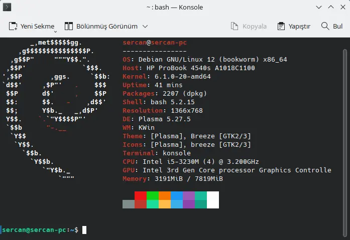Click the Kernel value '6.1.0-20-amd64'
The image size is (350, 240).
point(183,76)
